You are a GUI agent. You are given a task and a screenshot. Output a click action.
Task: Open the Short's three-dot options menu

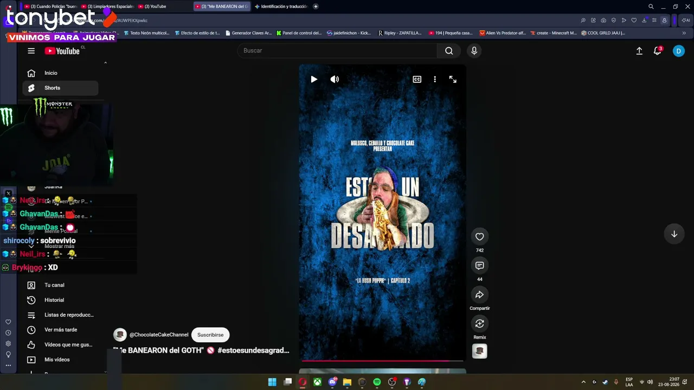pyautogui.click(x=435, y=80)
